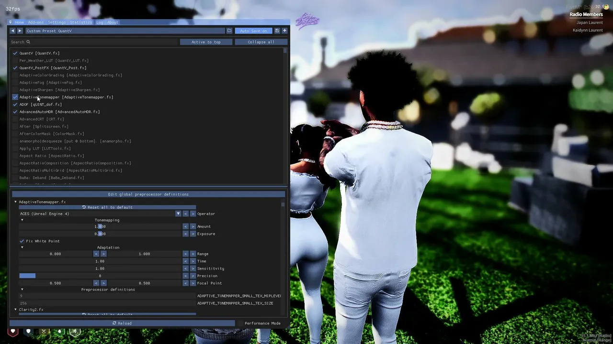Increase Exposure with its right arrow
The width and height of the screenshot is (613, 344).
click(x=193, y=234)
